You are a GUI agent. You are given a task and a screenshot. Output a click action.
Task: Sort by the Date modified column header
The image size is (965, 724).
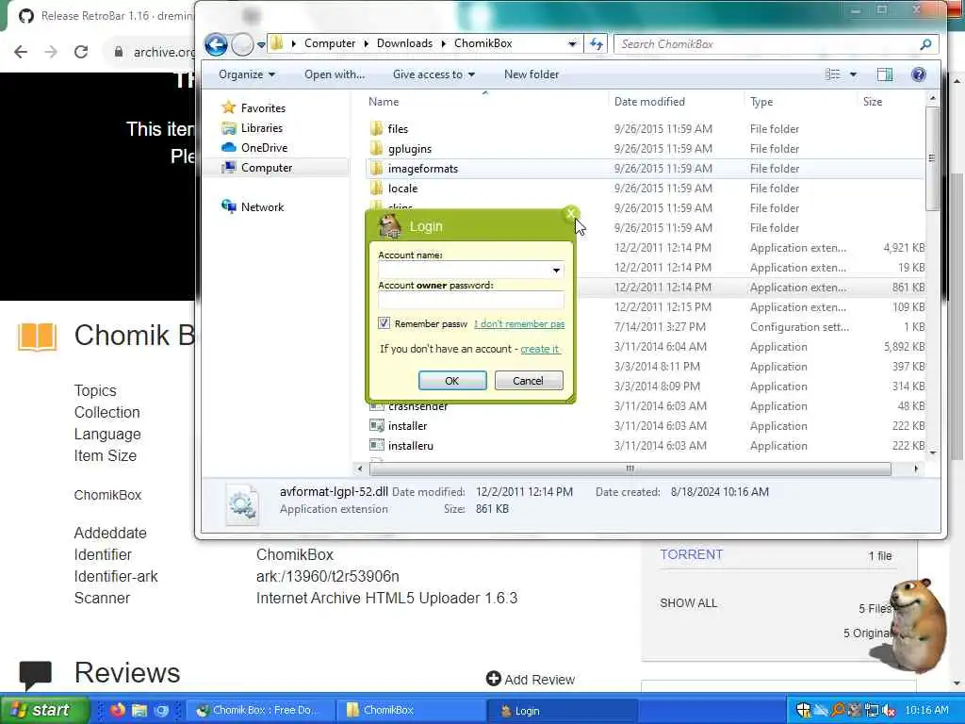[649, 102]
